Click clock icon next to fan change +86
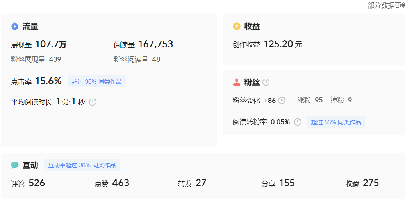This screenshot has height=210, width=405. 282,101
